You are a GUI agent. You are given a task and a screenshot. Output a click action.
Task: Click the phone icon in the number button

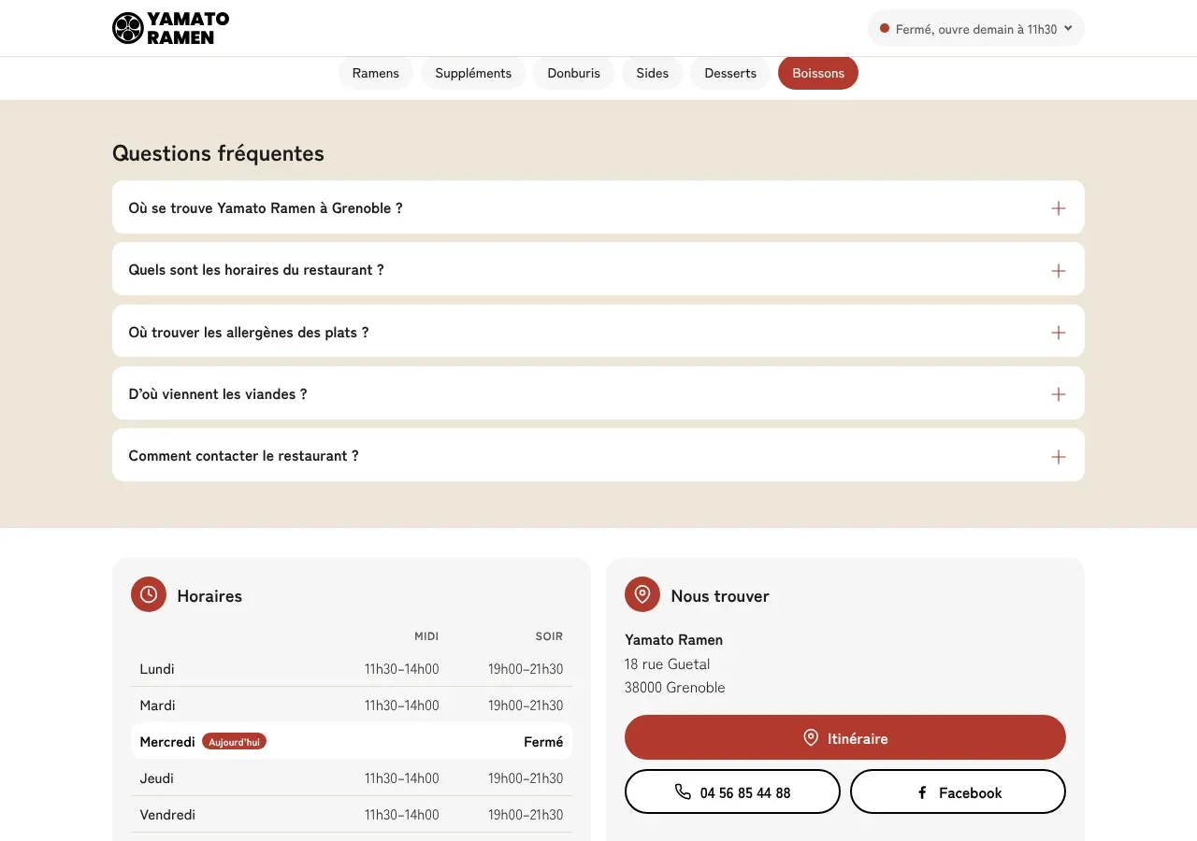pos(683,792)
